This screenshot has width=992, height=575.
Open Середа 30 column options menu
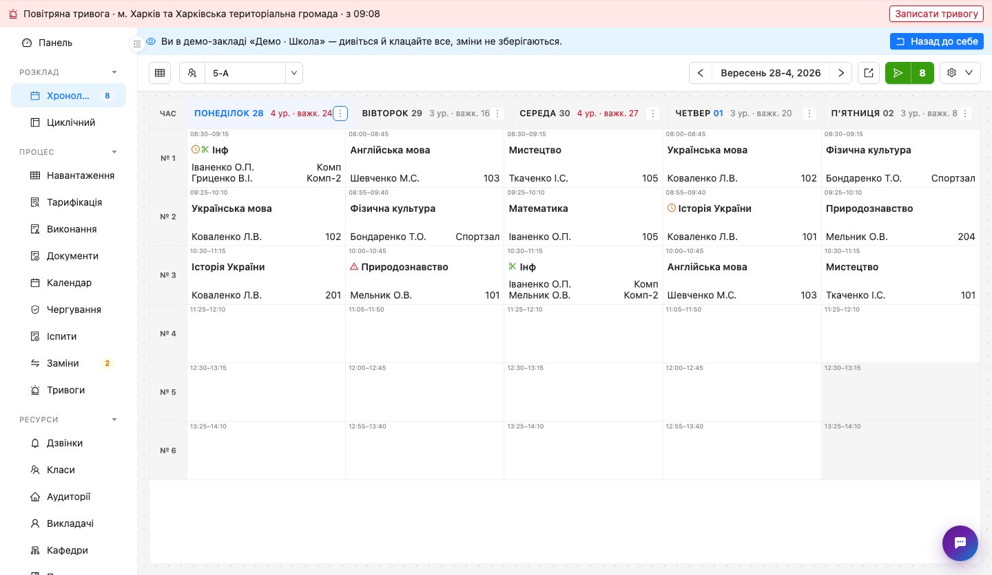tap(654, 113)
